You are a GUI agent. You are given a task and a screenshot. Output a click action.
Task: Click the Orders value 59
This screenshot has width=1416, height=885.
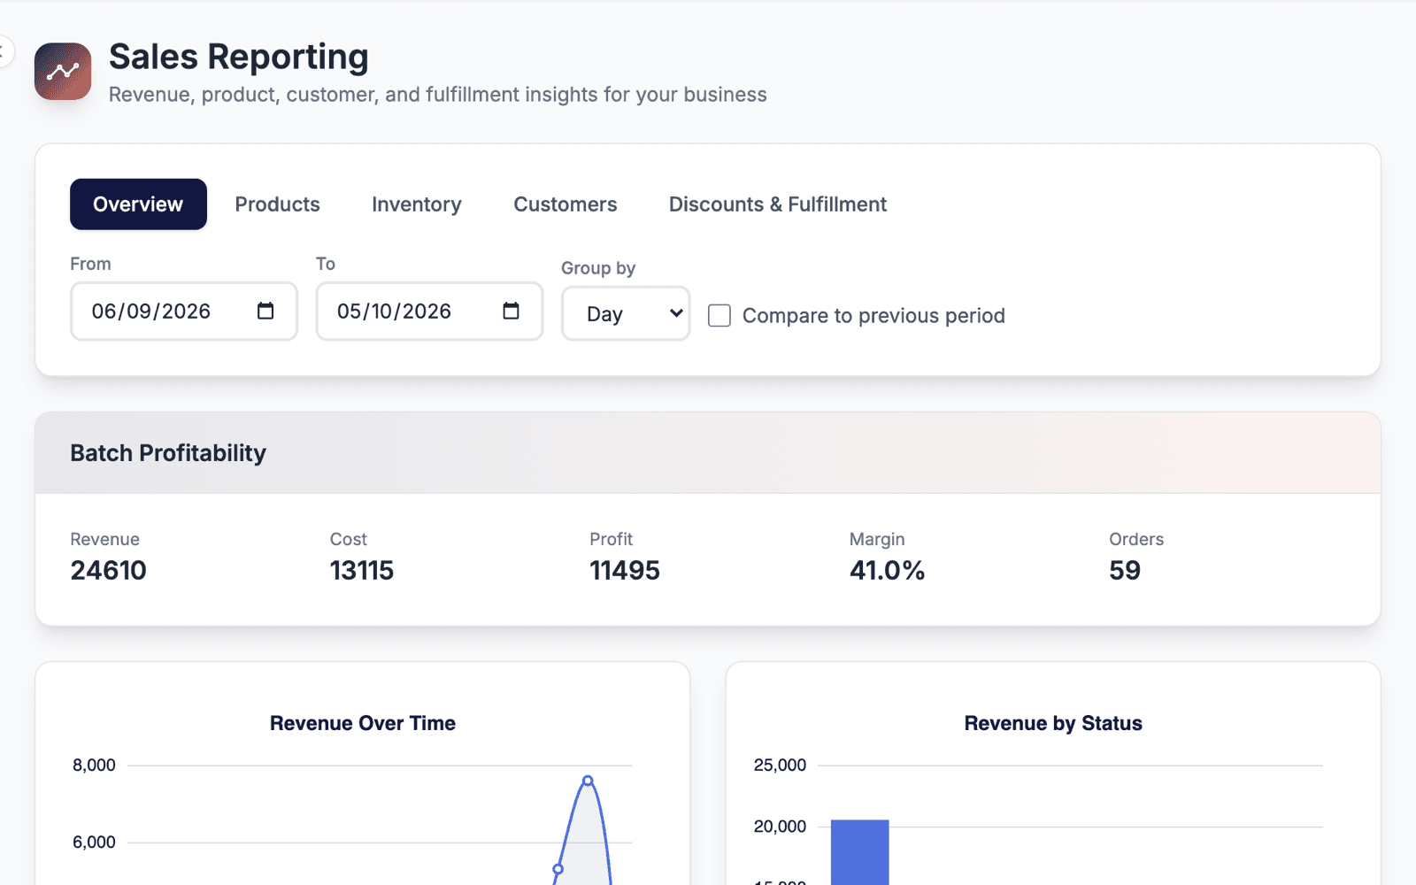tap(1125, 571)
